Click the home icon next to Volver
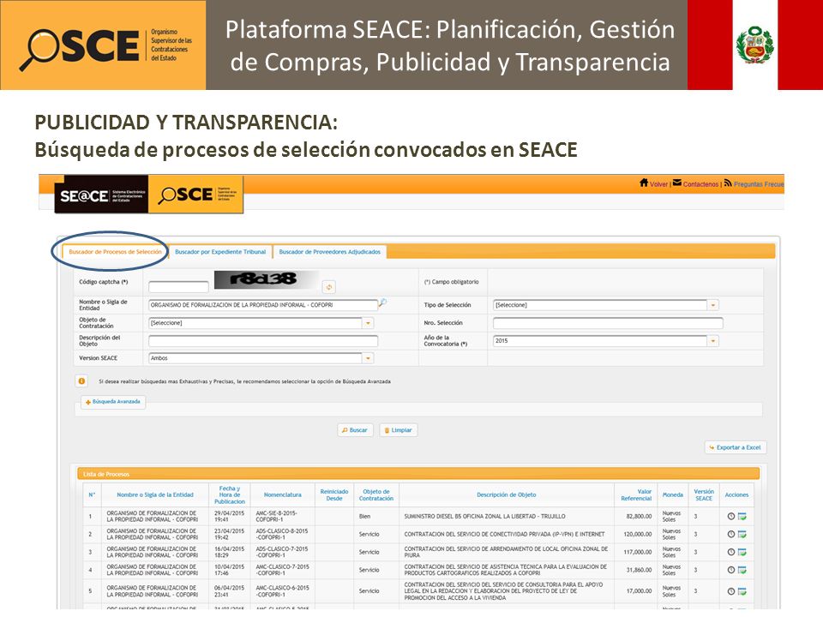This screenshot has height=617, width=823. (644, 183)
